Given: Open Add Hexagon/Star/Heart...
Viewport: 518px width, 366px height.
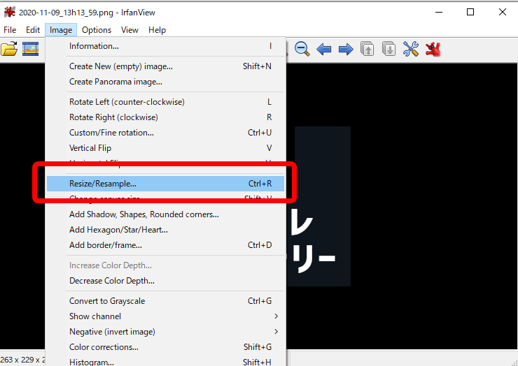Looking at the screenshot, I should [x=165, y=230].
